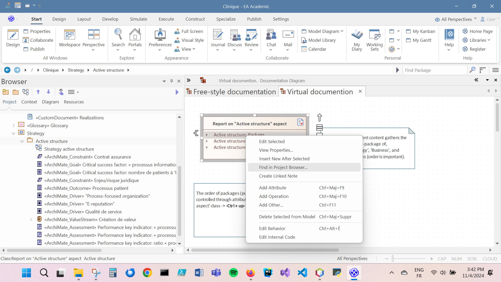Open Spotify from the taskbar

pos(233,273)
